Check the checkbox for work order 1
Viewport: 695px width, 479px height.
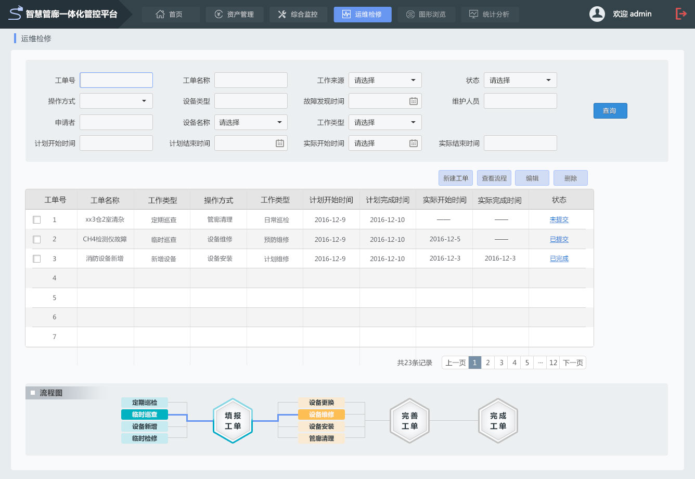coord(37,220)
